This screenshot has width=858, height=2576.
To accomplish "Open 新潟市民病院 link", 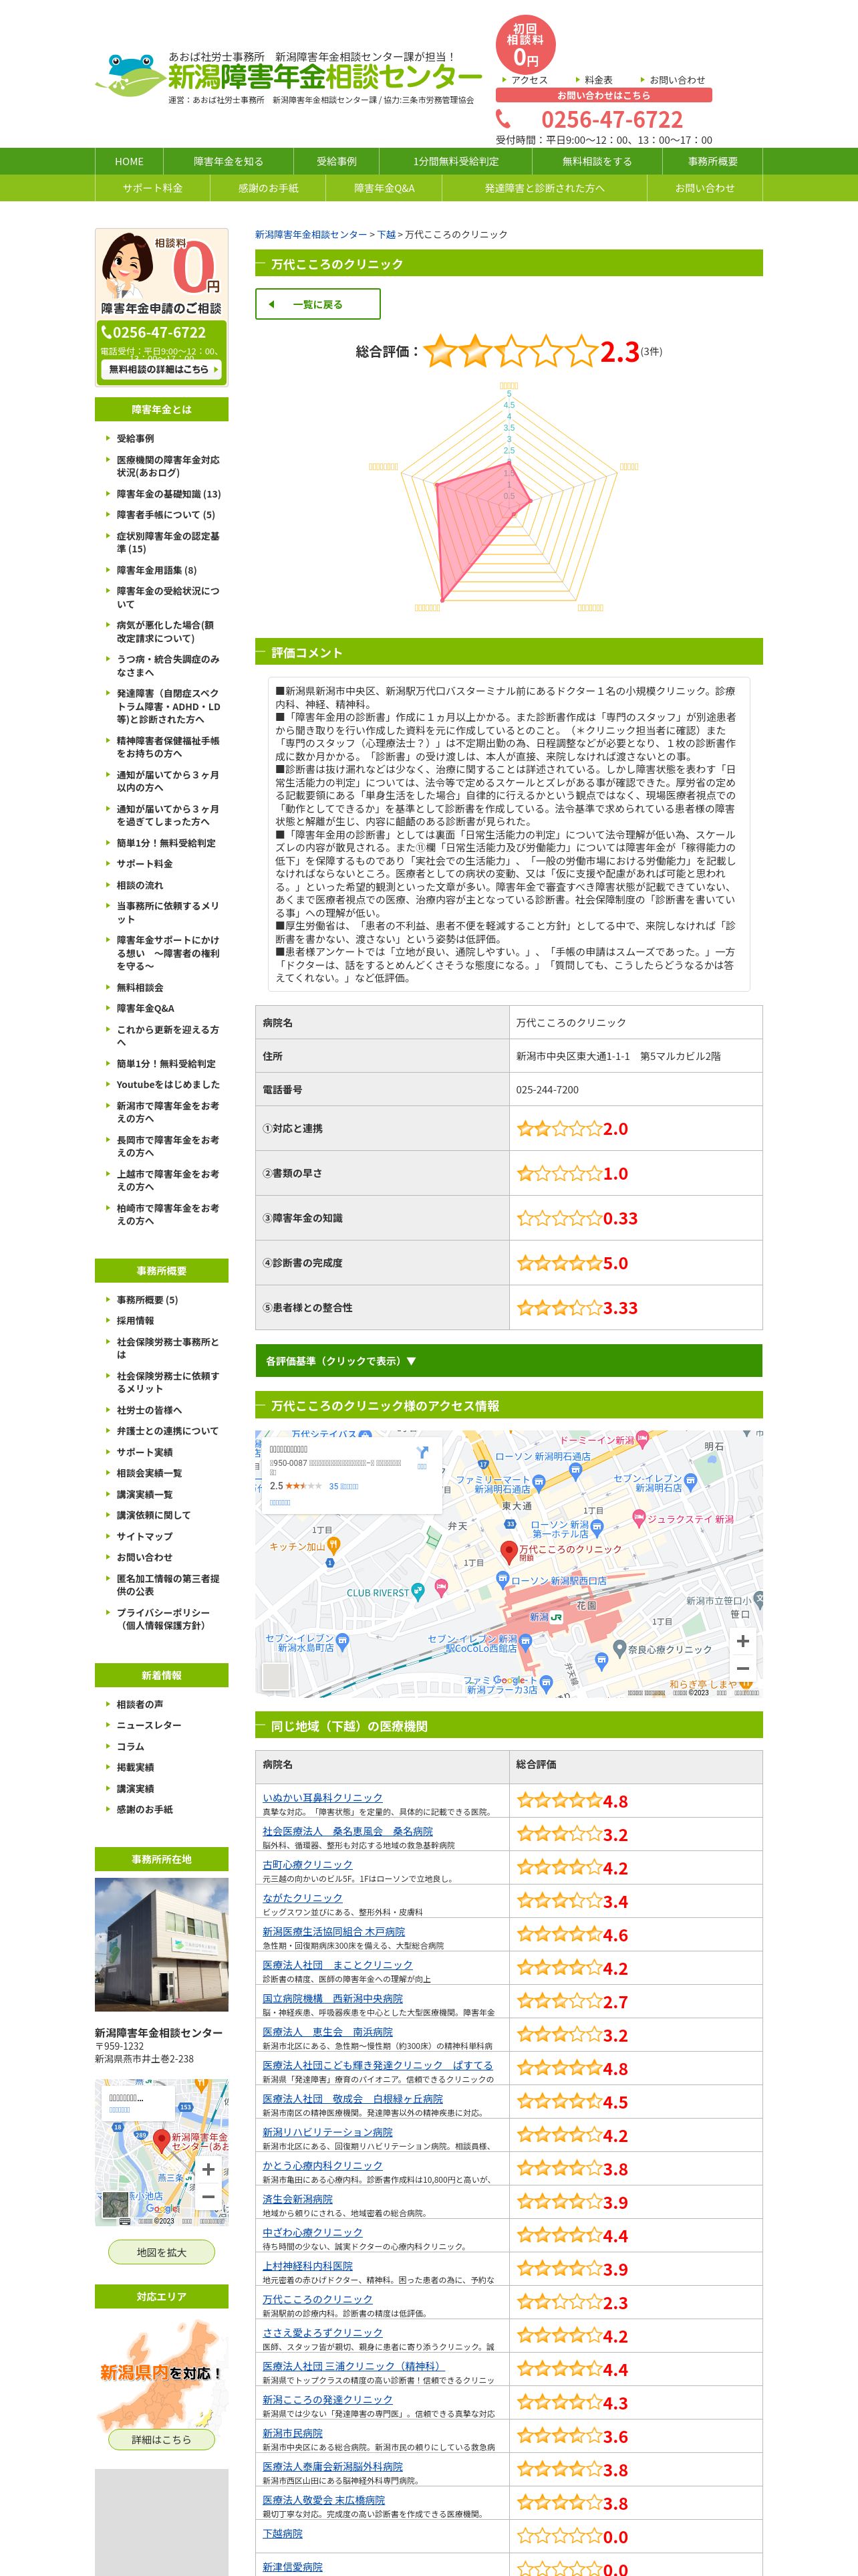I will 293,2433.
